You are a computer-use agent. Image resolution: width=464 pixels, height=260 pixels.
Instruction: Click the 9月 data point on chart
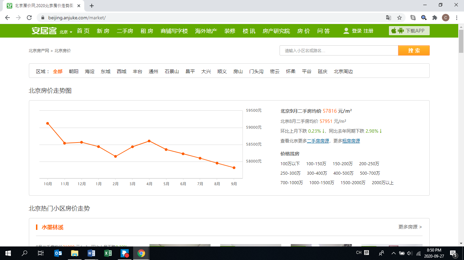tap(234, 168)
